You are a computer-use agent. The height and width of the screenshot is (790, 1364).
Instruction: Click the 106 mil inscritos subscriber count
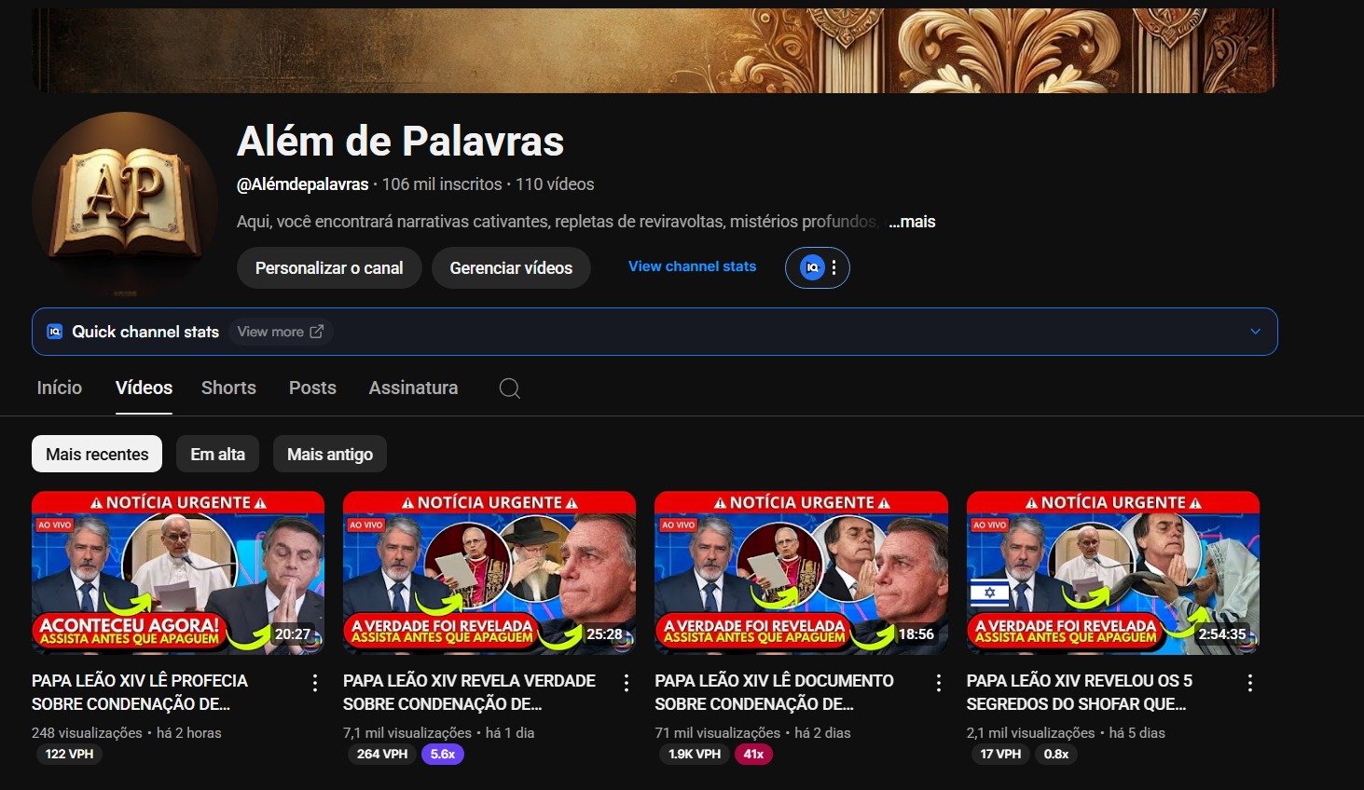point(442,184)
